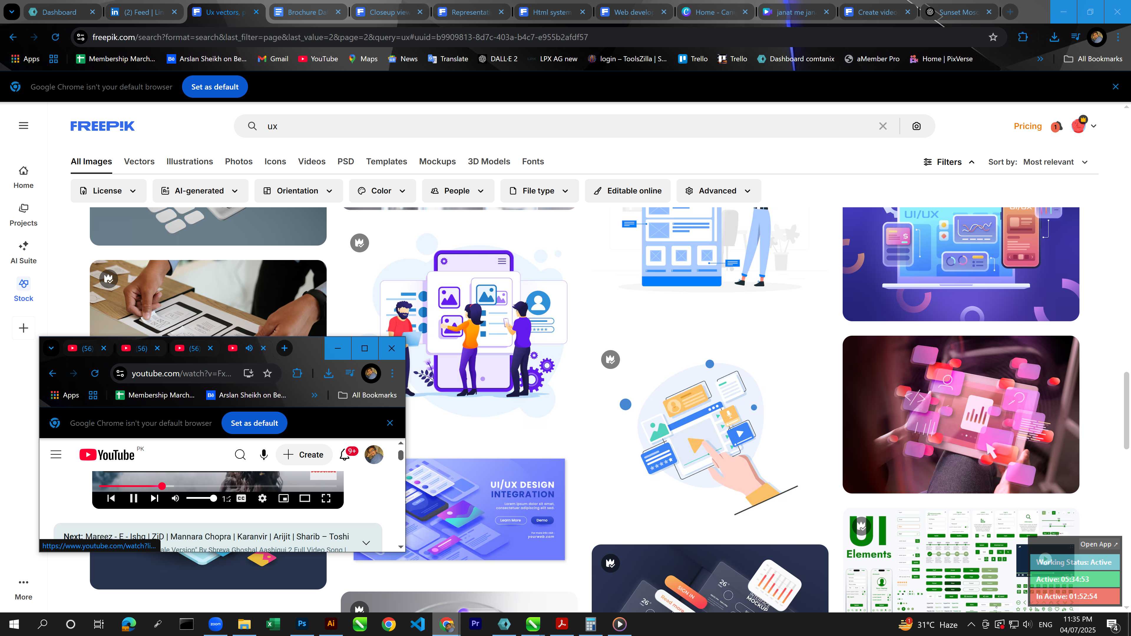This screenshot has width=1131, height=636.
Task: Open the UI/UX Design Integration thumbnail
Action: point(485,509)
